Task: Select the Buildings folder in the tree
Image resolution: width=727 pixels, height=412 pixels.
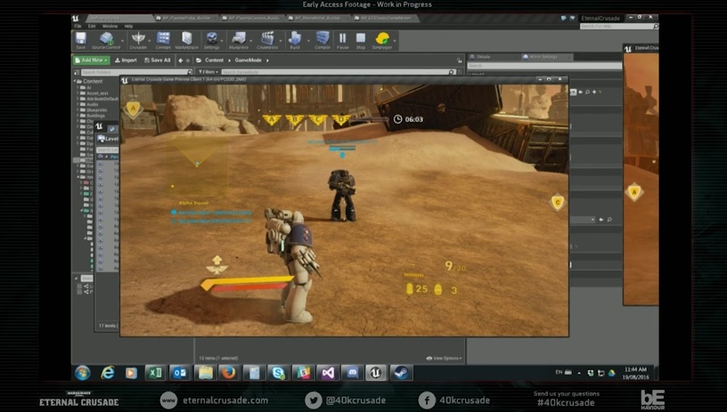Action: tap(95, 116)
